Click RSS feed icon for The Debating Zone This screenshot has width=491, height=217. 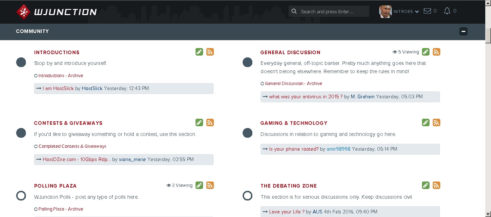[436, 185]
